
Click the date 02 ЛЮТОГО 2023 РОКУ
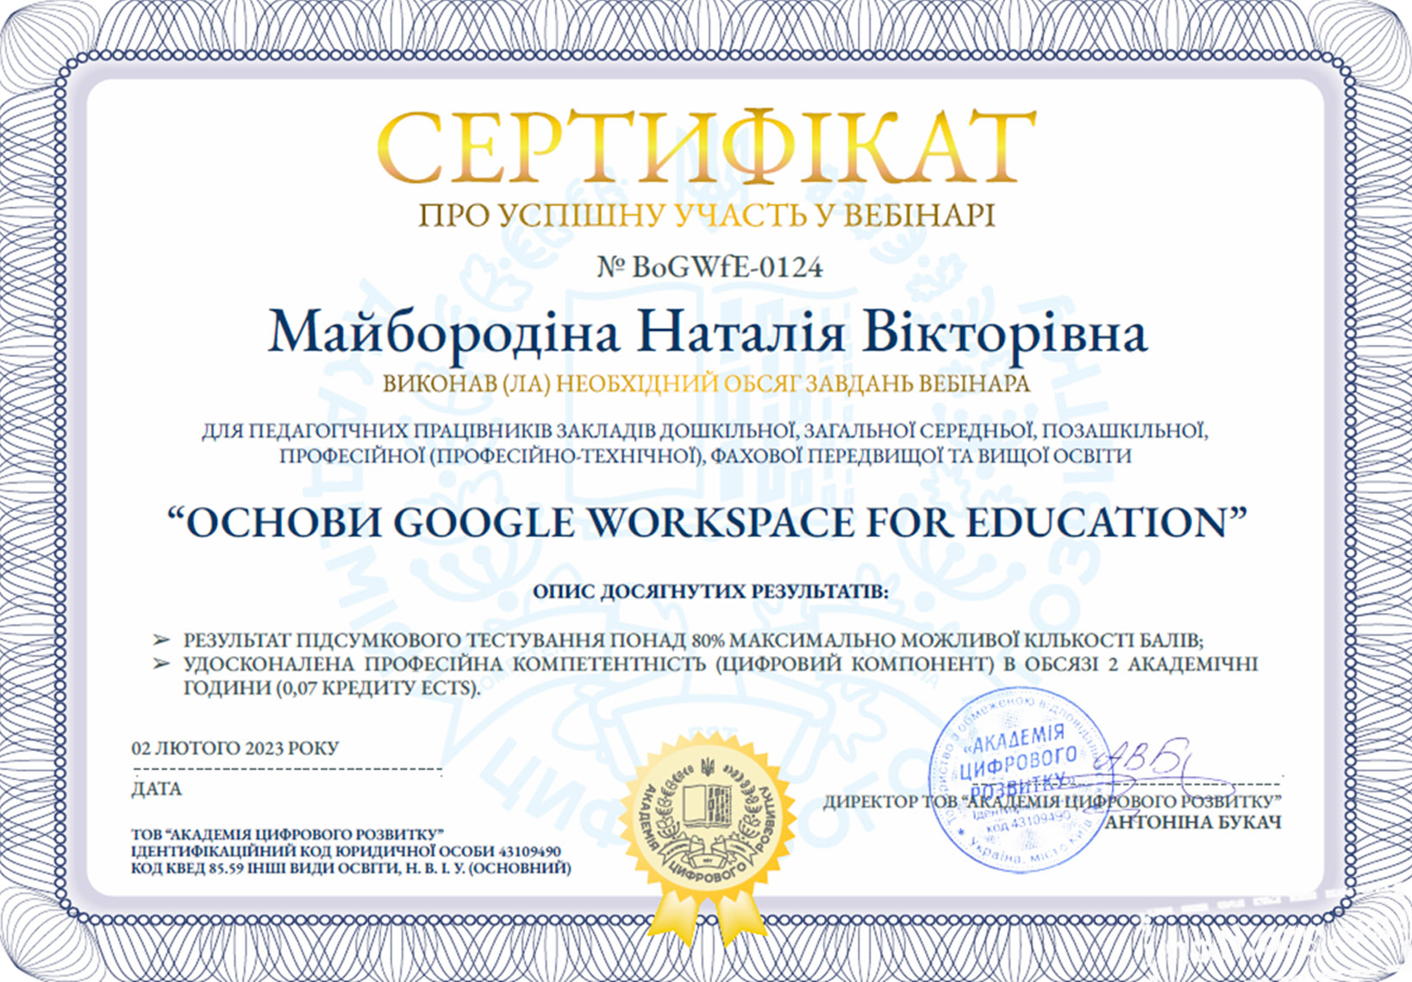point(235,748)
